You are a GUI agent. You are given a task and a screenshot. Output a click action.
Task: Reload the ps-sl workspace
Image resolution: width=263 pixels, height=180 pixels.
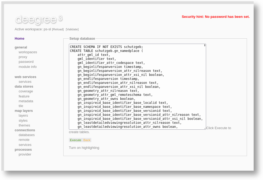pyautogui.click(x=58, y=29)
